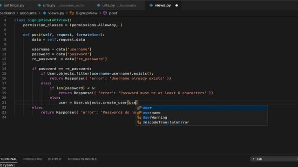Open the DEBUG CONSOLE panel tab
This screenshot has height=167, width=298.
[82, 159]
